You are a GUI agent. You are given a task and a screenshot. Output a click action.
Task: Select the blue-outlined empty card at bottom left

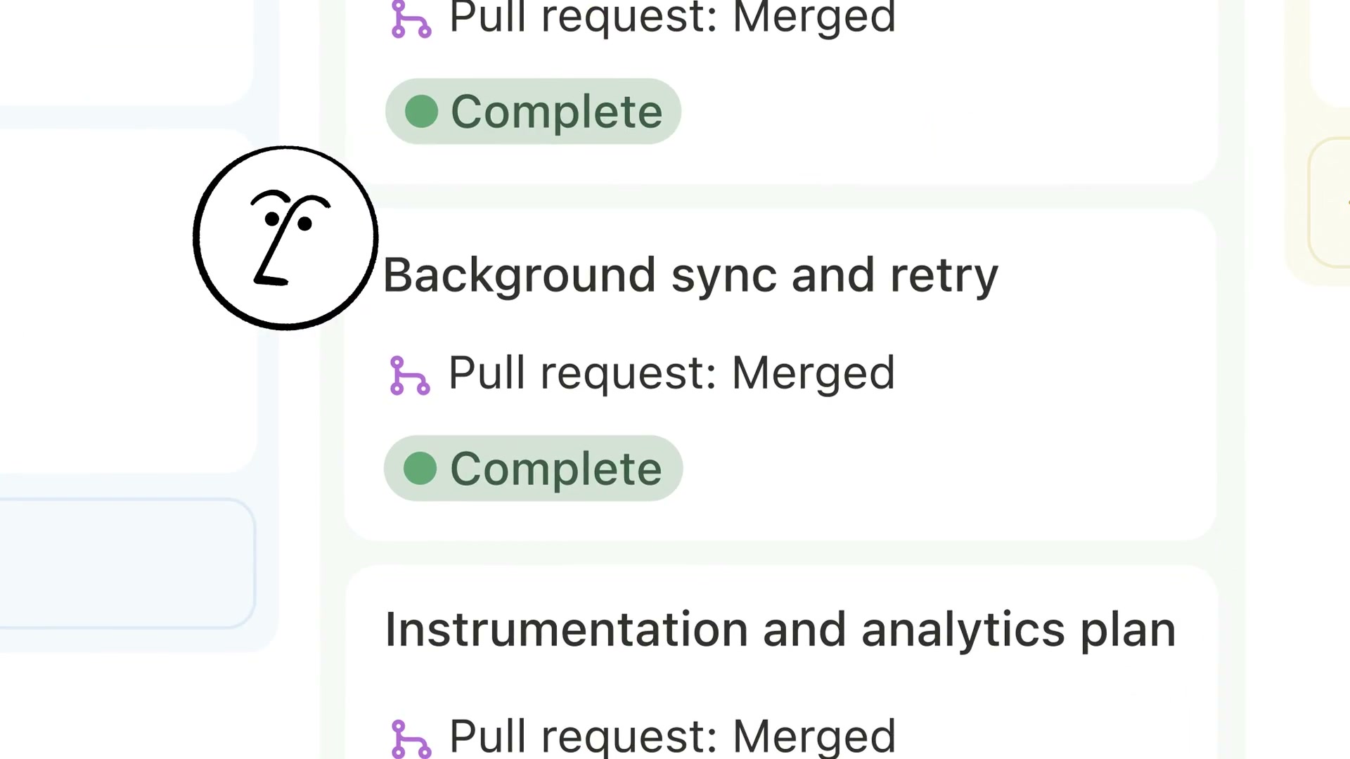[x=127, y=562]
